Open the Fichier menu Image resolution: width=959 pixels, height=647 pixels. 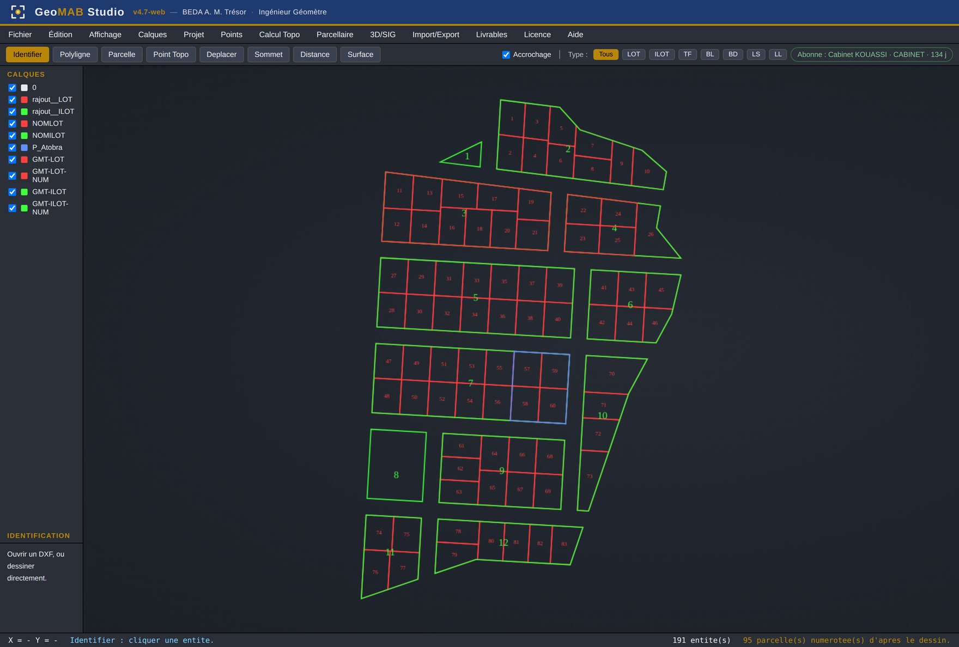point(20,34)
